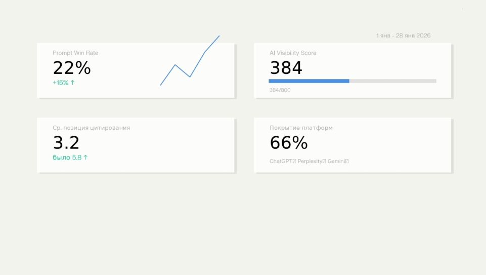Viewport: 486px width, 275px height.
Task: Click the 66% platform coverage value
Action: click(x=289, y=143)
